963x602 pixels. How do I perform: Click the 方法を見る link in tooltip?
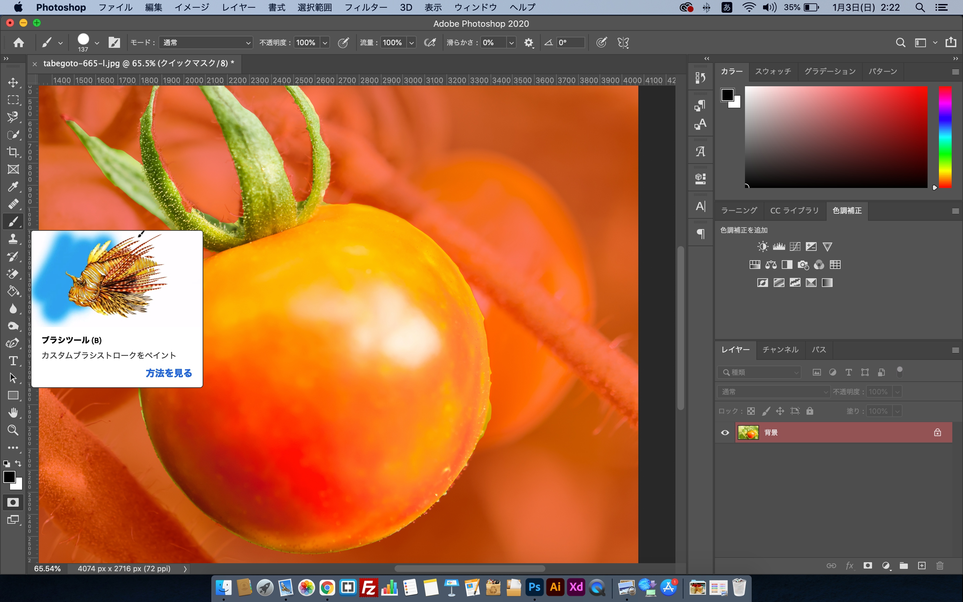pyautogui.click(x=169, y=373)
